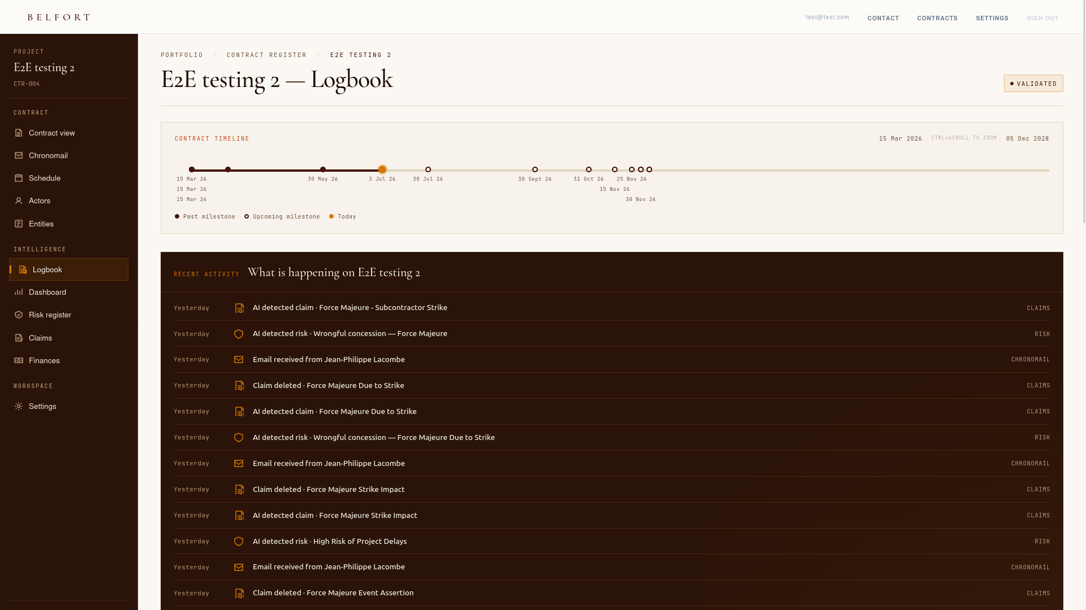Click the Finances banknote icon
Image resolution: width=1086 pixels, height=610 pixels.
19,360
